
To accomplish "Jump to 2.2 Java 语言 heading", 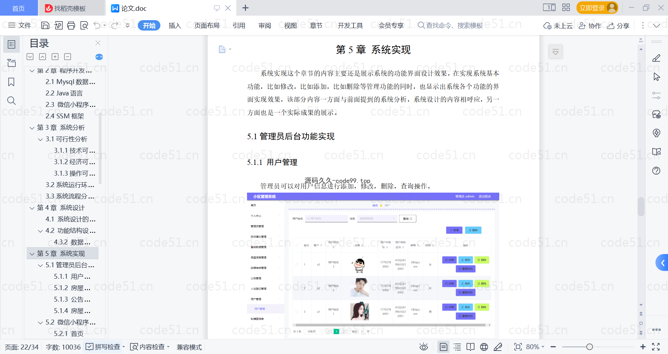I will pyautogui.click(x=64, y=93).
